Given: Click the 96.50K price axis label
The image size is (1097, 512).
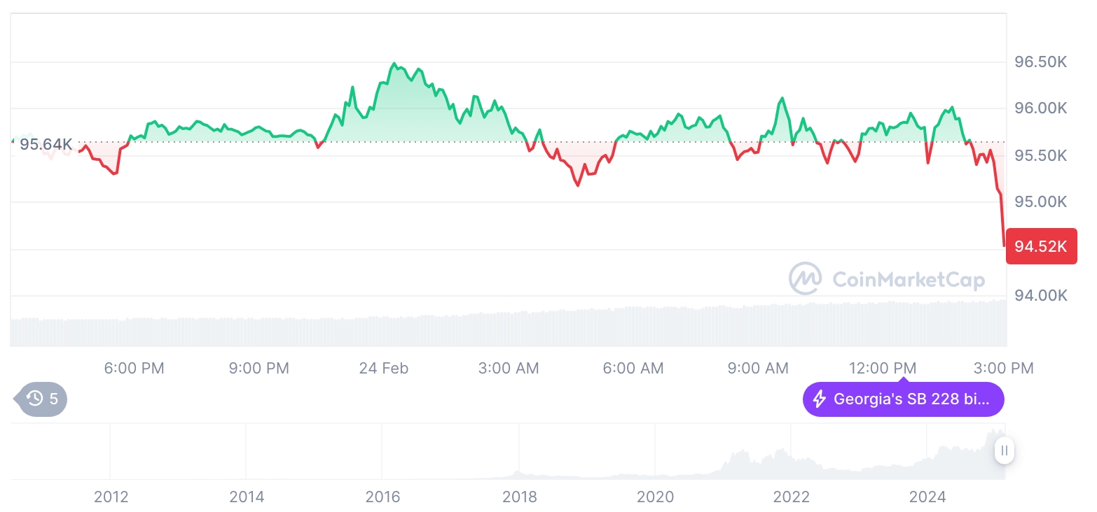Looking at the screenshot, I should click(1040, 62).
